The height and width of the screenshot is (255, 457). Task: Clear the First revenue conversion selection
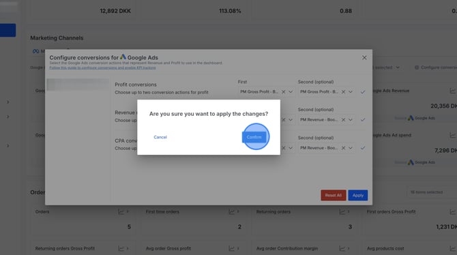point(283,120)
